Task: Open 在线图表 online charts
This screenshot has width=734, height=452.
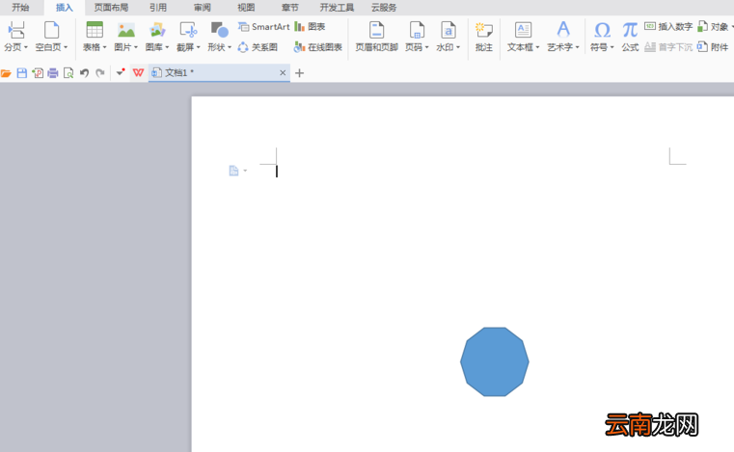Action: click(318, 47)
